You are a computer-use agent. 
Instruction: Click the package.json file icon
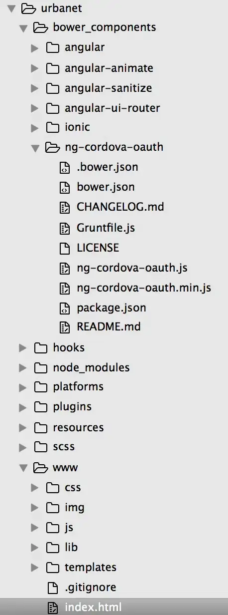click(x=64, y=308)
